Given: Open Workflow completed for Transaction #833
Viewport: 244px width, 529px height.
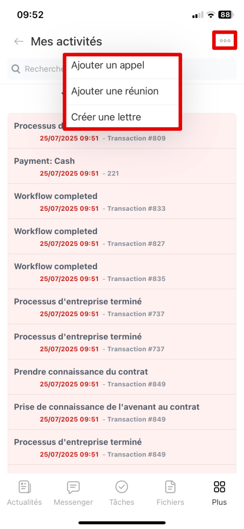Looking at the screenshot, I should click(x=122, y=201).
